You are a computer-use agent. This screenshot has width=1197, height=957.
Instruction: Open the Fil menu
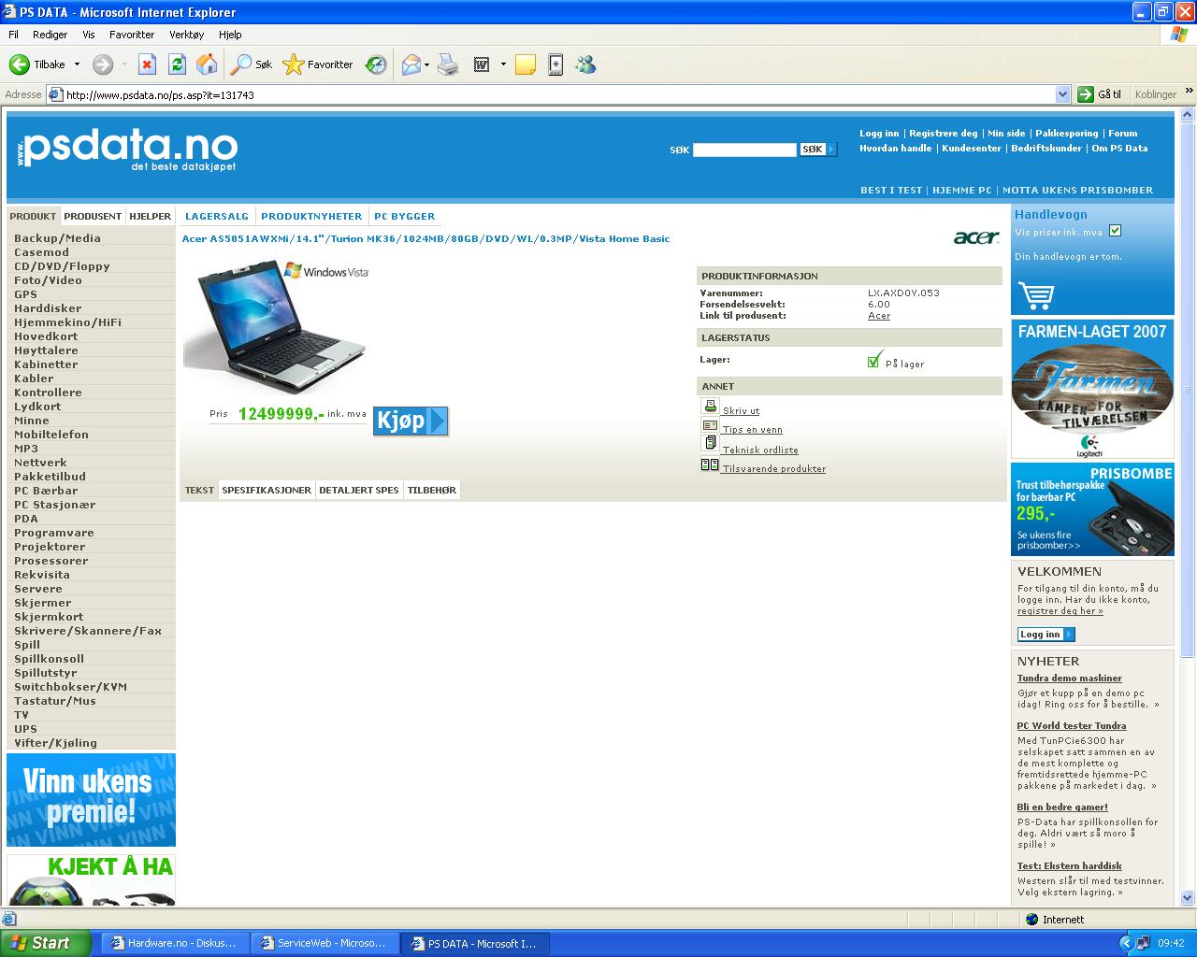[x=14, y=35]
